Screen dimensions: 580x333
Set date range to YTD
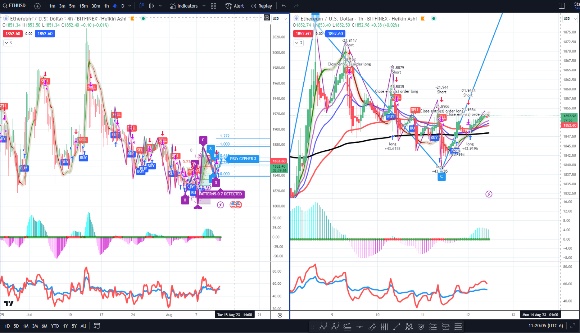pos(55,326)
